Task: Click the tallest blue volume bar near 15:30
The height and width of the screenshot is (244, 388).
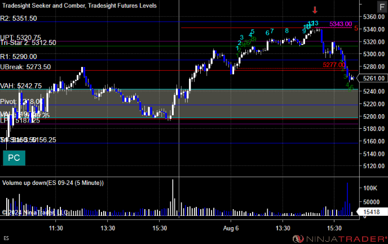Action: point(347,200)
